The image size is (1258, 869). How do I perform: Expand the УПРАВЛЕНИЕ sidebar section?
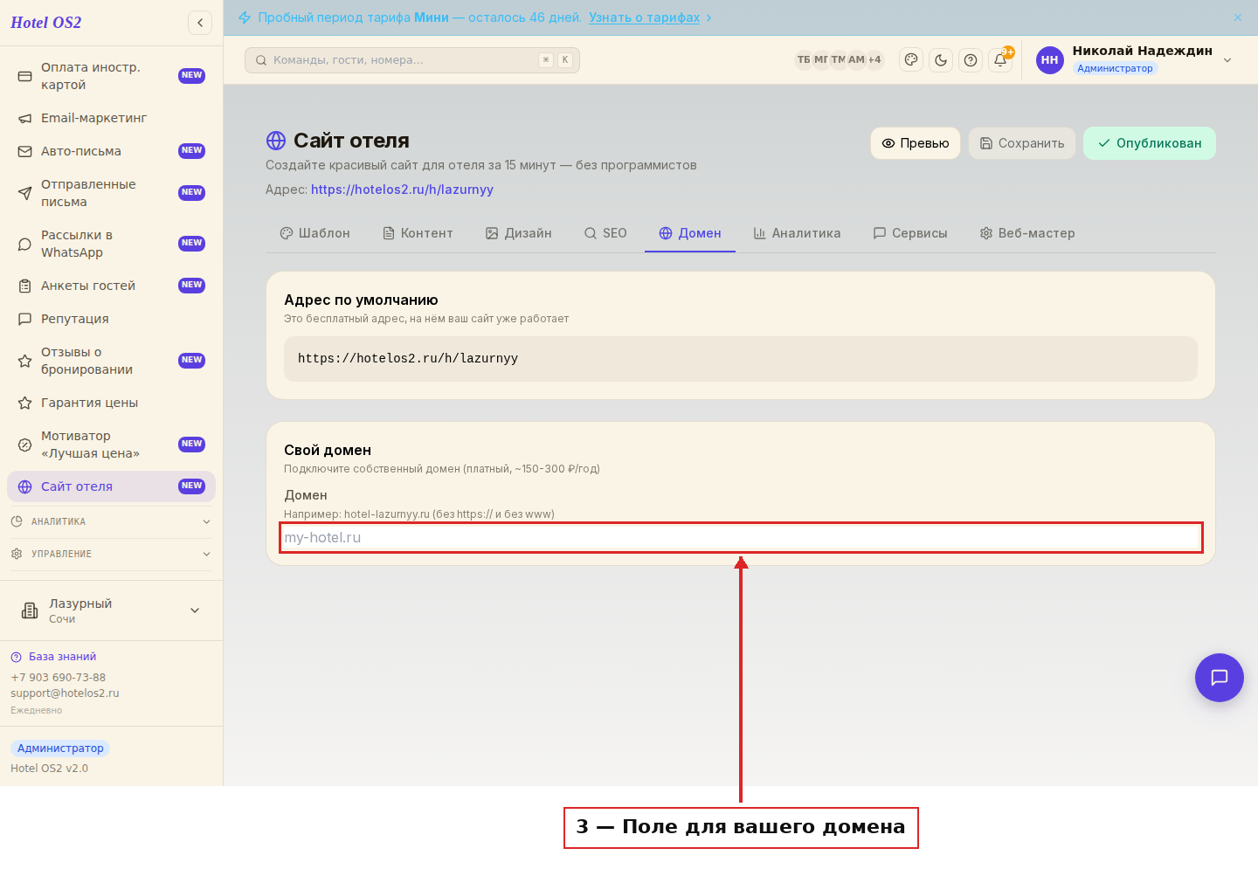(x=111, y=554)
